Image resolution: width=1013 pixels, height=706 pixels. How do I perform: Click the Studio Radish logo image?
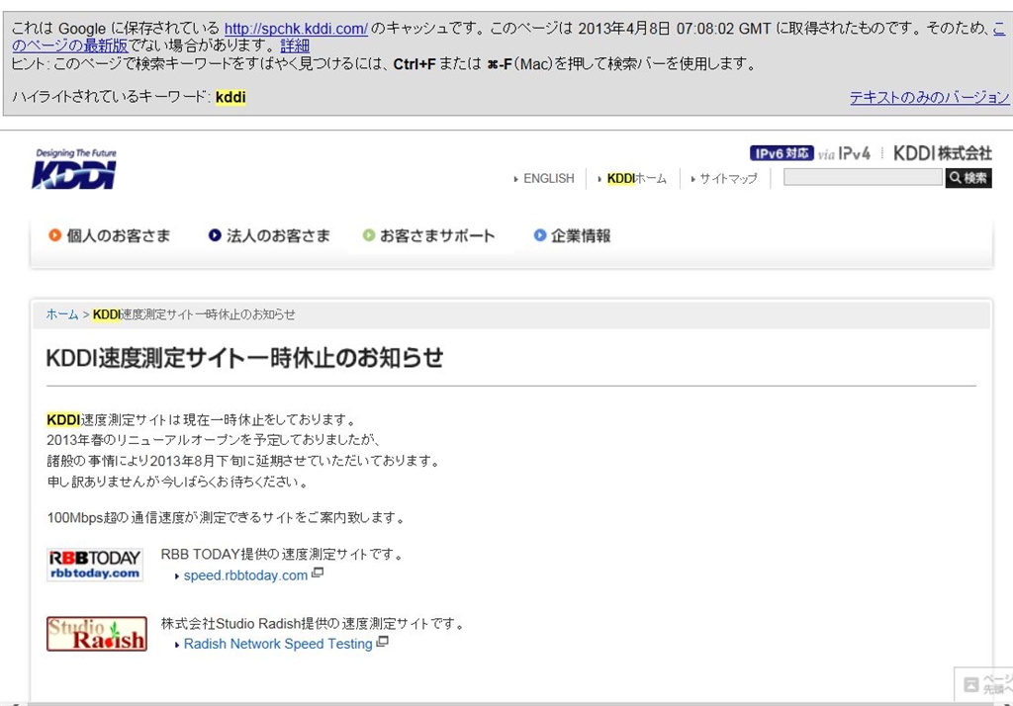[97, 634]
